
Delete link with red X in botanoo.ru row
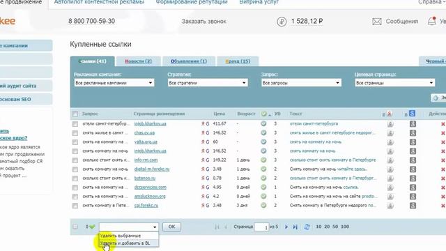pos(443,178)
